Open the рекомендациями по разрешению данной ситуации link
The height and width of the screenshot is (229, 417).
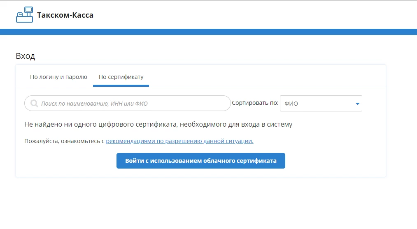tap(179, 141)
